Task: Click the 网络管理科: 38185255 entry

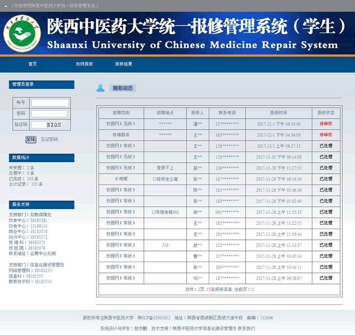Action: (x=30, y=271)
